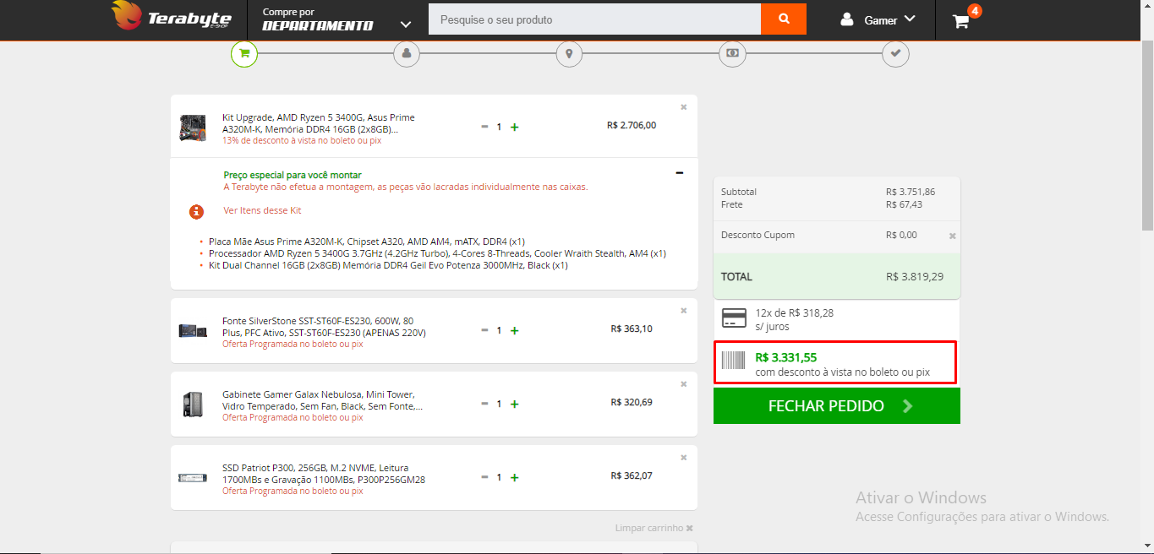Image resolution: width=1154 pixels, height=554 pixels.
Task: Click the Kit Upgrade motherboard thumbnail
Action: pyautogui.click(x=193, y=128)
